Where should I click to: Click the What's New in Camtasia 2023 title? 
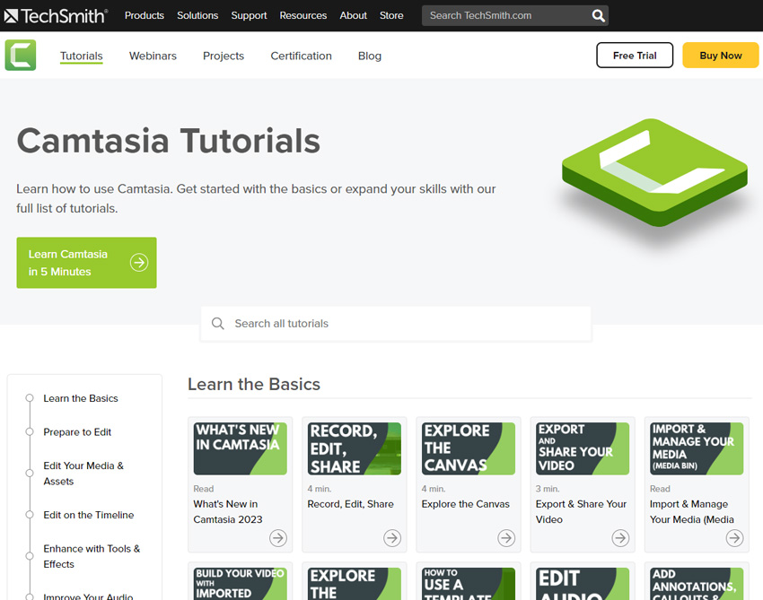(x=228, y=511)
